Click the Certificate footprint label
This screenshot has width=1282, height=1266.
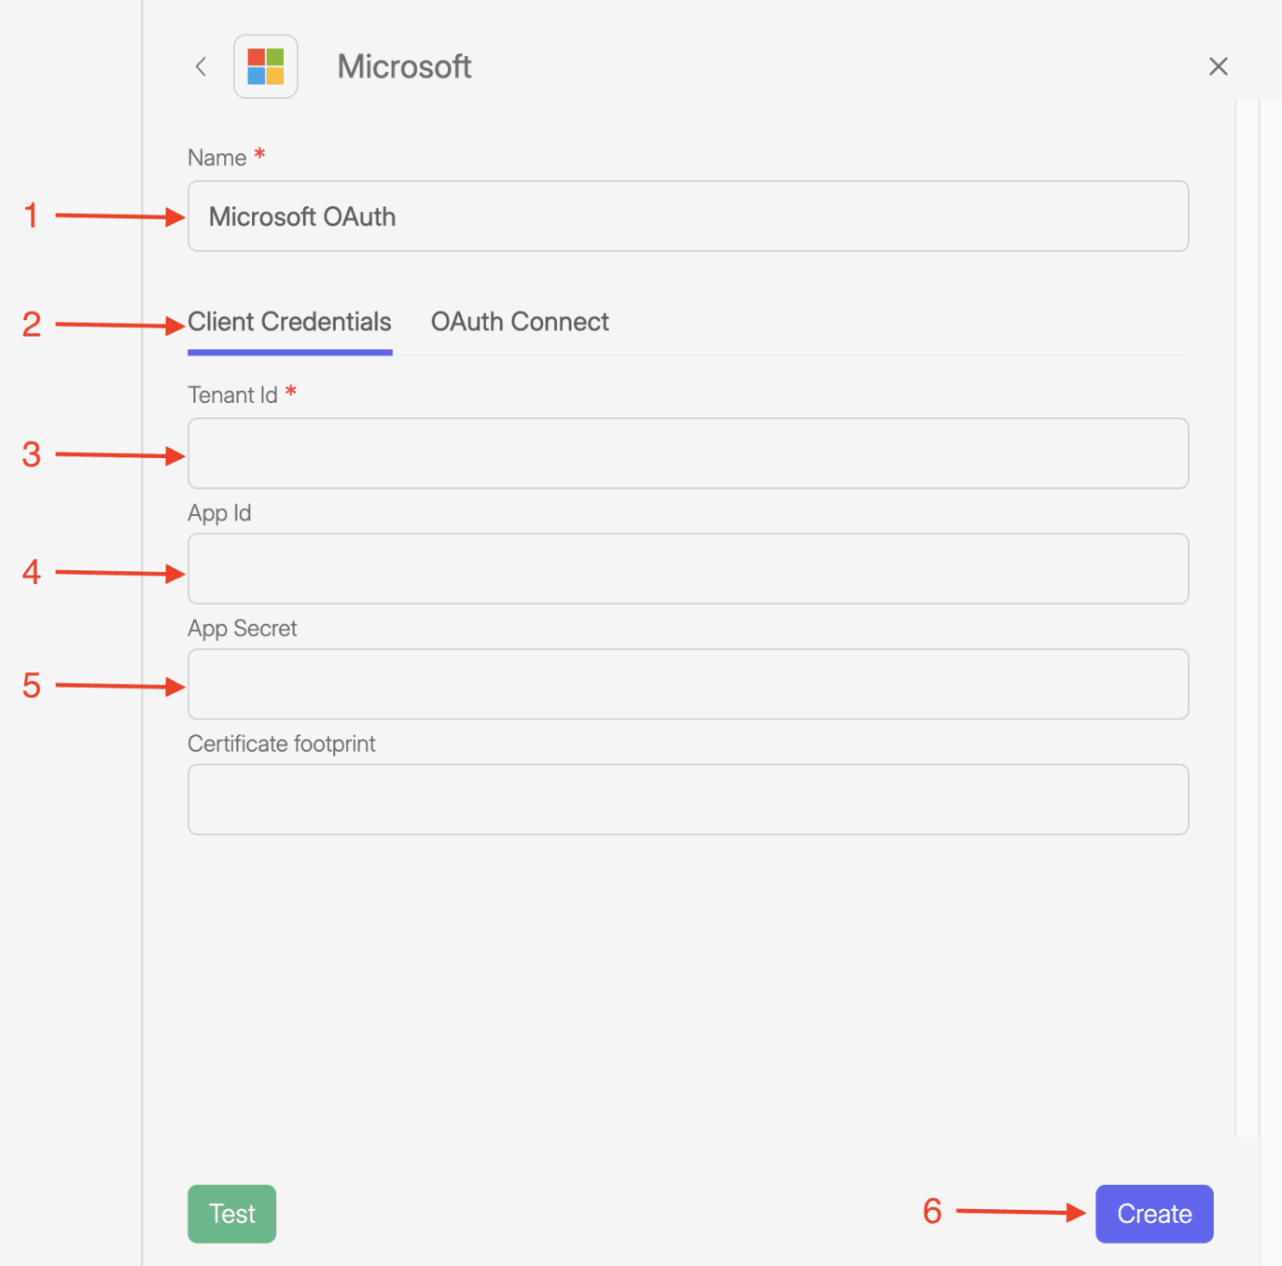pyautogui.click(x=281, y=744)
